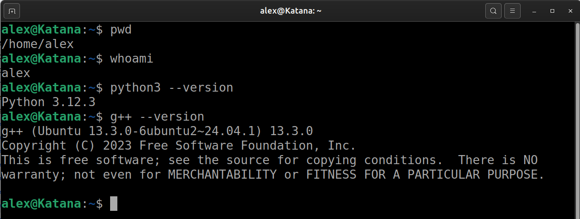This screenshot has width=580, height=219.
Task: Open the terminal search tool
Action: point(493,11)
